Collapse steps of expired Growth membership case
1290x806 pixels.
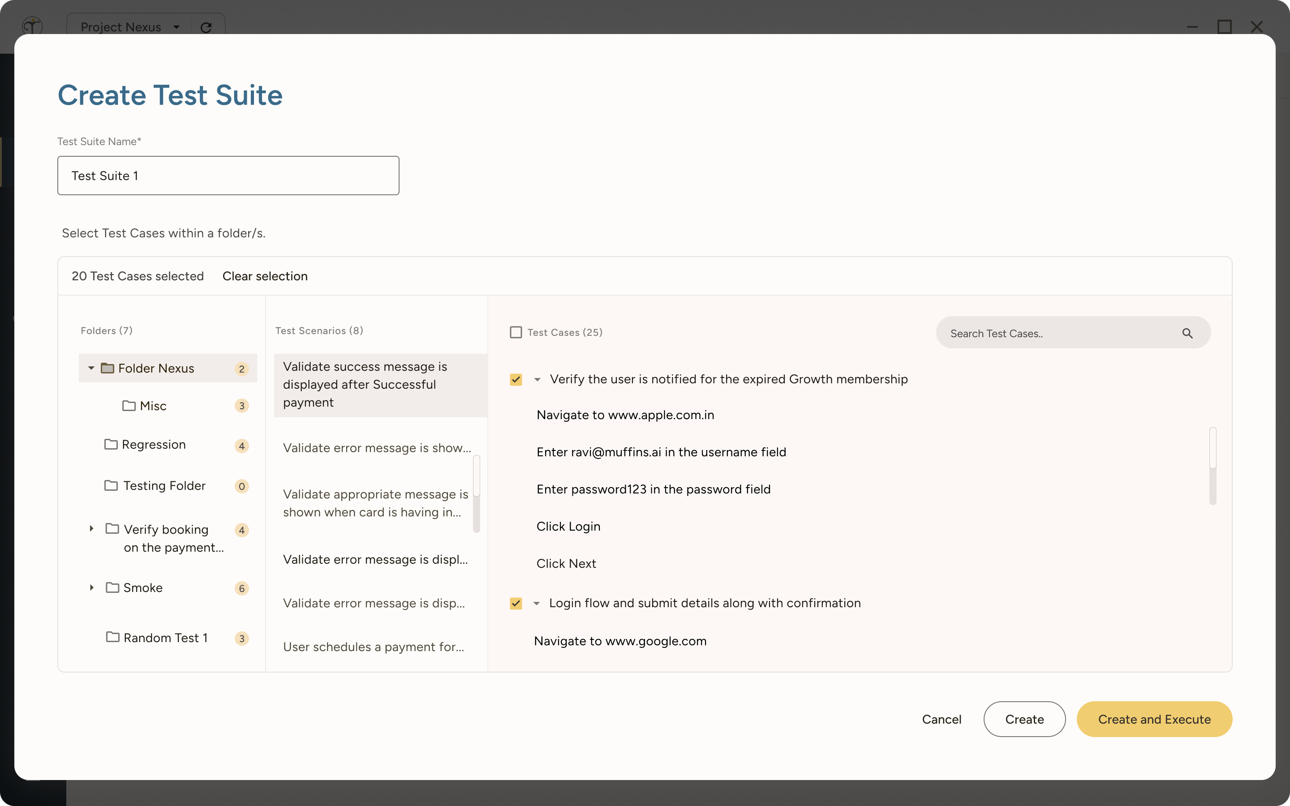pyautogui.click(x=537, y=379)
